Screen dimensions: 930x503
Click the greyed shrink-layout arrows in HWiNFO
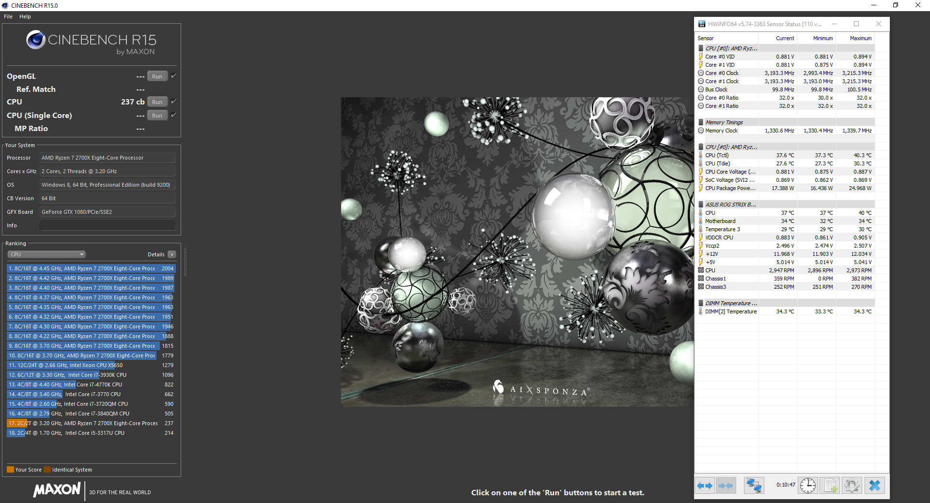(x=725, y=485)
